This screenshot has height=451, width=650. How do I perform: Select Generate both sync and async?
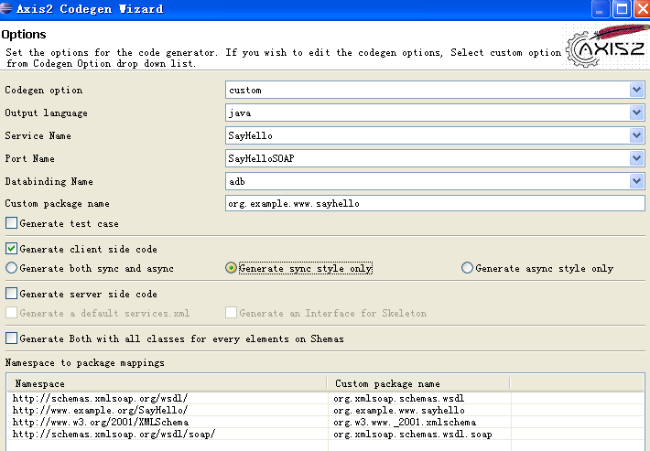pos(11,268)
